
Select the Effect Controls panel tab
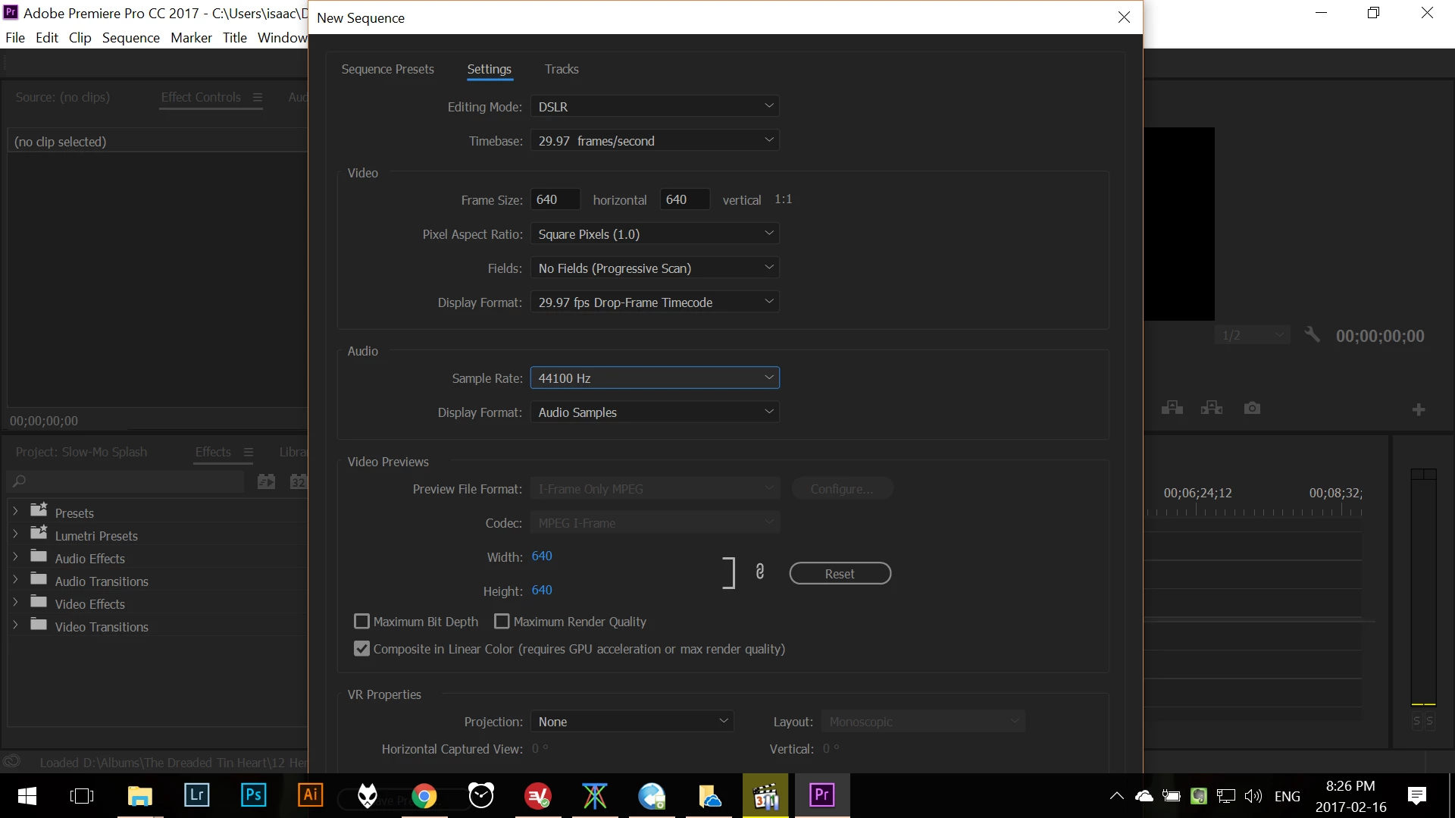point(201,97)
